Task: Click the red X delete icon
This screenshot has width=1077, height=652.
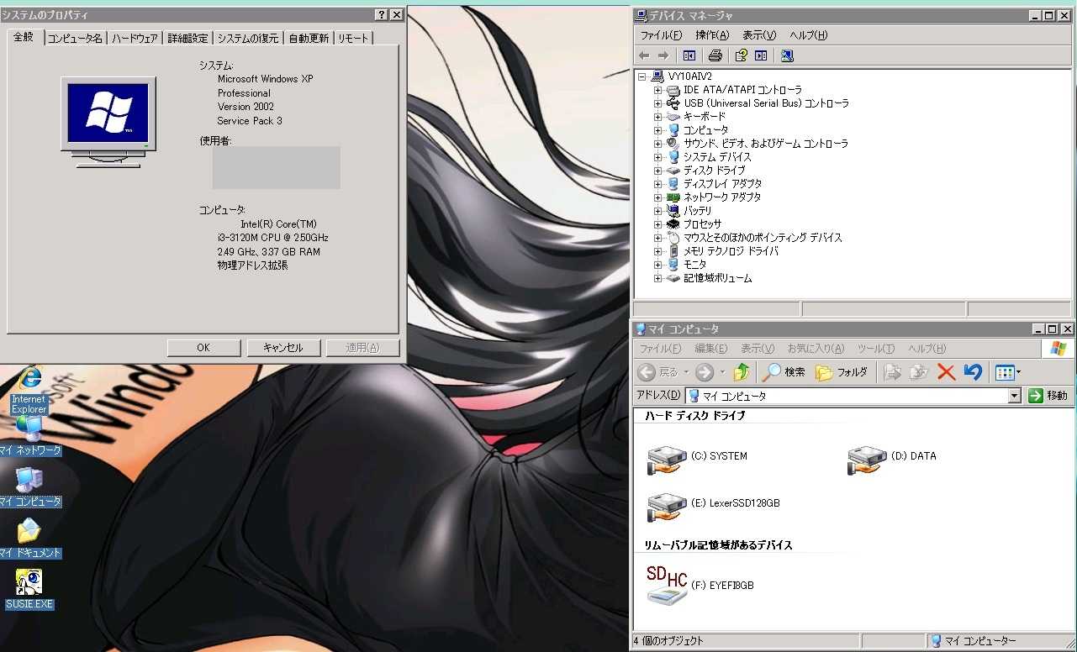Action: pos(946,372)
